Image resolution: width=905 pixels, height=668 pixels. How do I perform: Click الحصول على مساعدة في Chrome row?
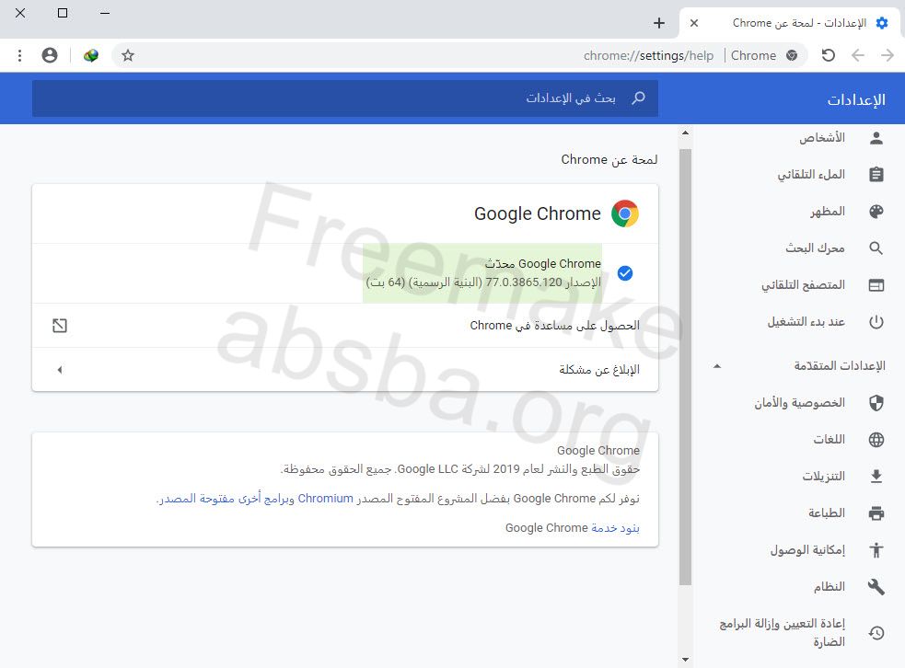[345, 326]
